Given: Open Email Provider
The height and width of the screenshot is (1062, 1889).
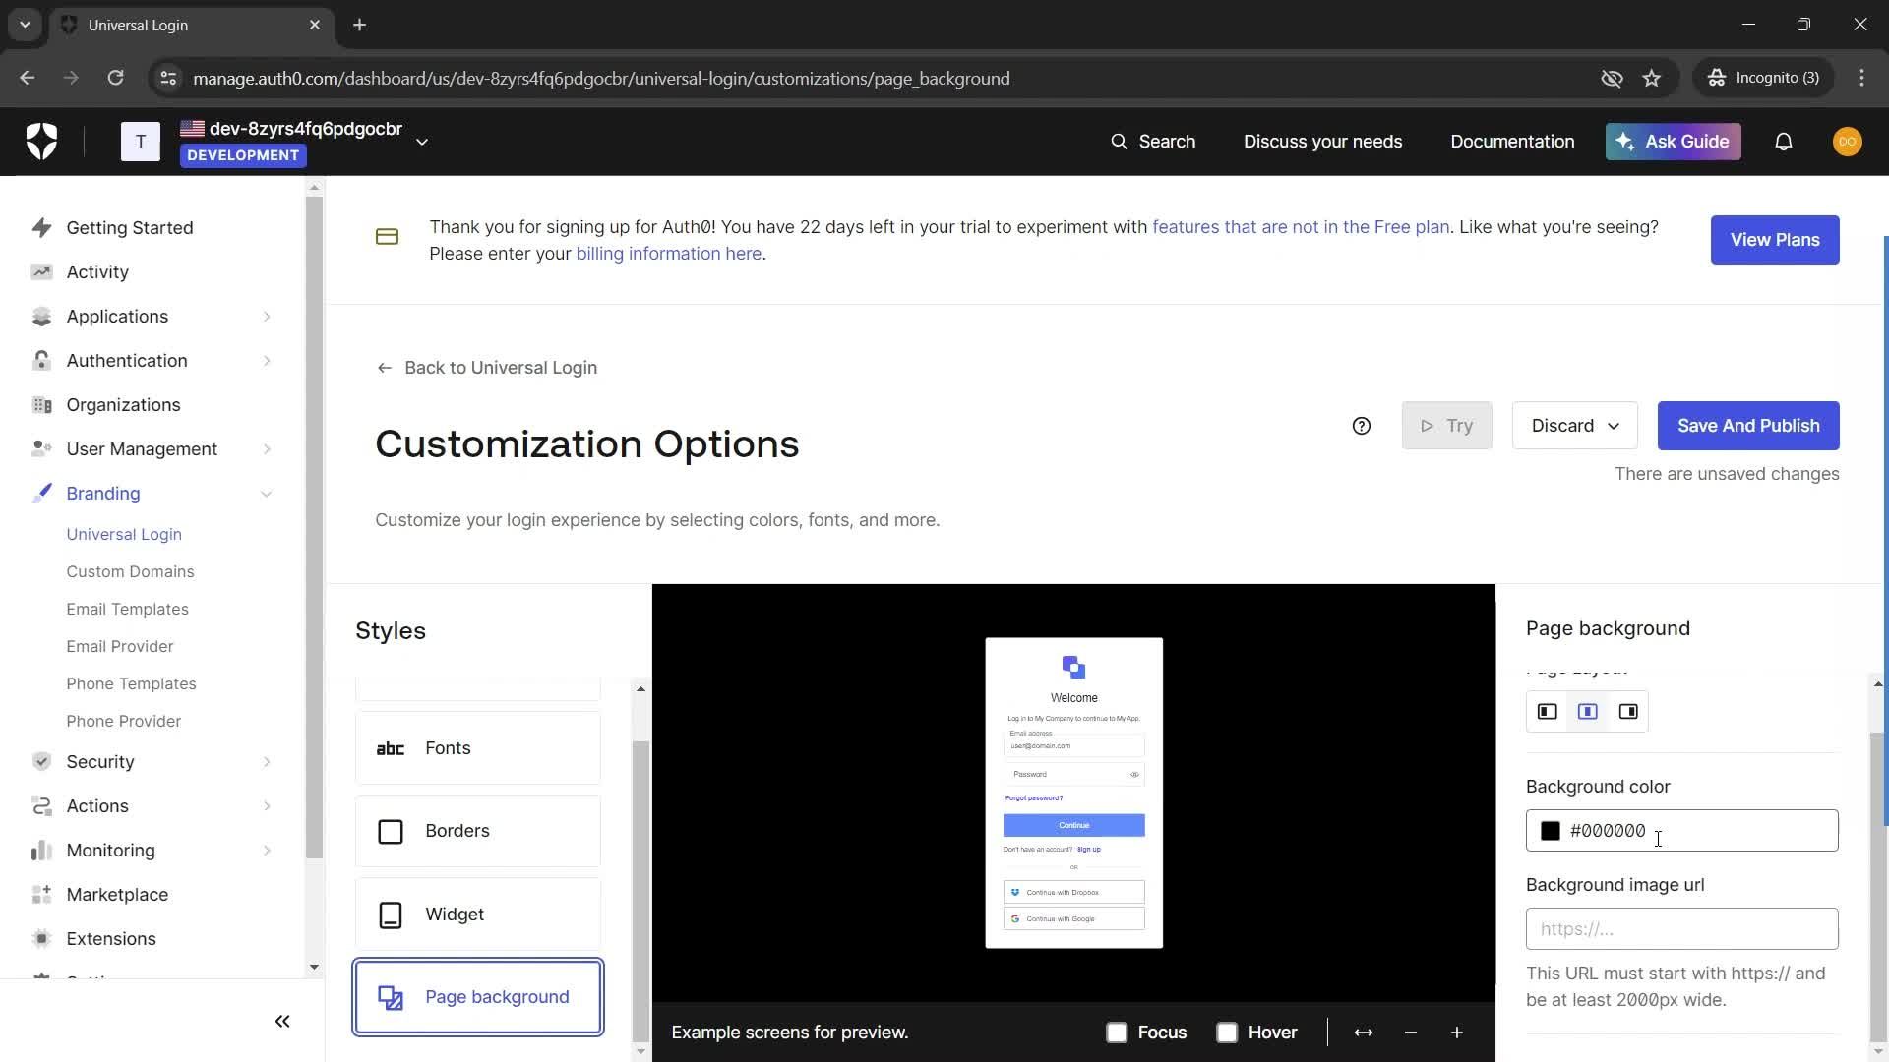Looking at the screenshot, I should tap(120, 647).
